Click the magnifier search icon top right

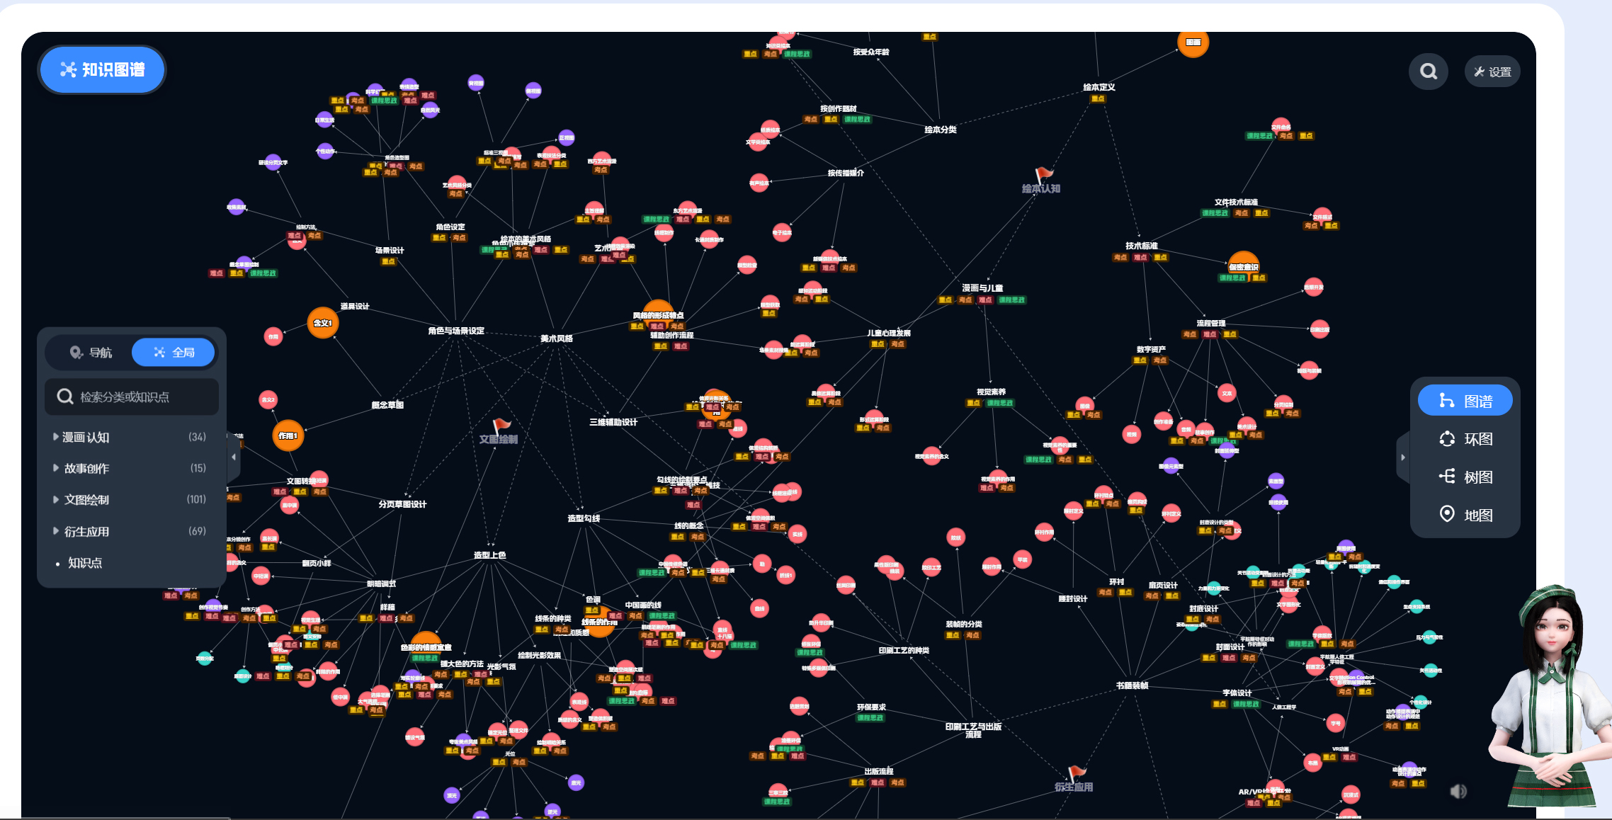(1428, 72)
